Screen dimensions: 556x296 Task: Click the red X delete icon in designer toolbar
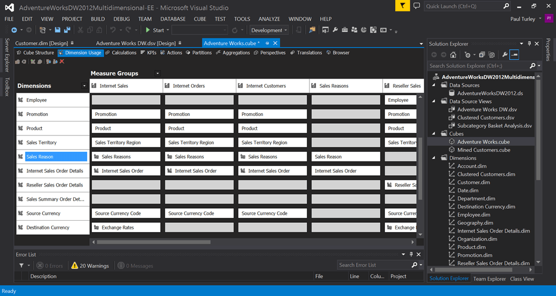pyautogui.click(x=62, y=62)
